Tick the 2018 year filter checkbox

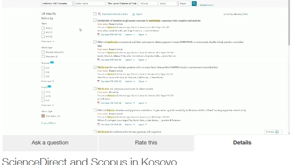click(x=43, y=28)
